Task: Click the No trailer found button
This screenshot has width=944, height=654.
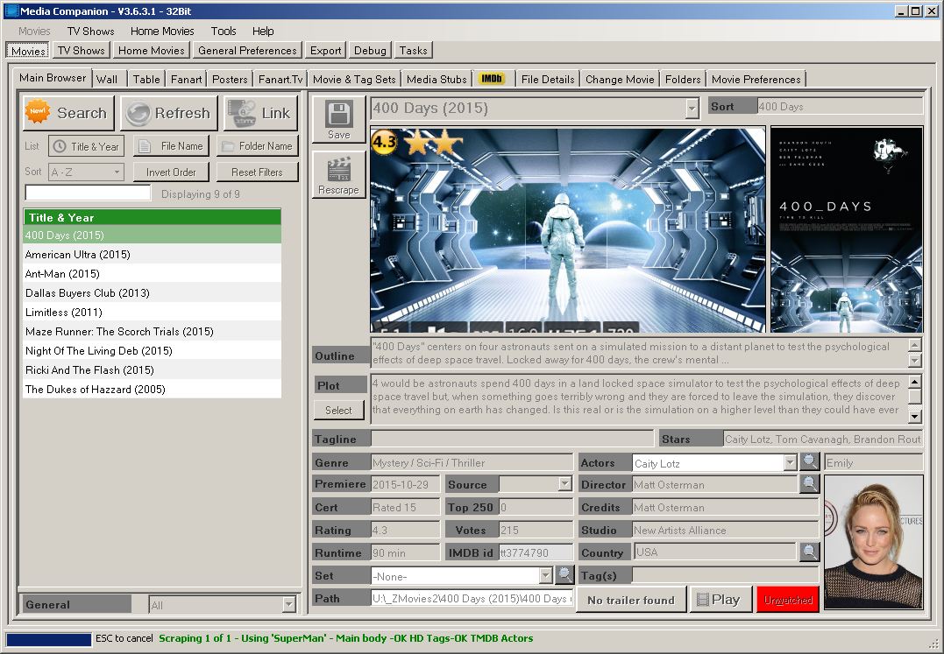Action: click(x=630, y=600)
